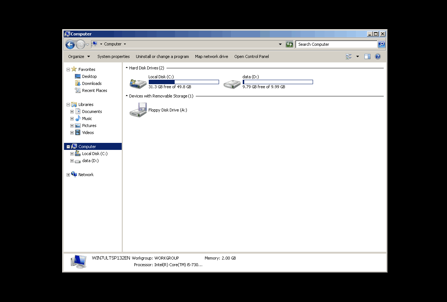
Task: Click the Computer address breadcrumb
Action: [x=113, y=44]
